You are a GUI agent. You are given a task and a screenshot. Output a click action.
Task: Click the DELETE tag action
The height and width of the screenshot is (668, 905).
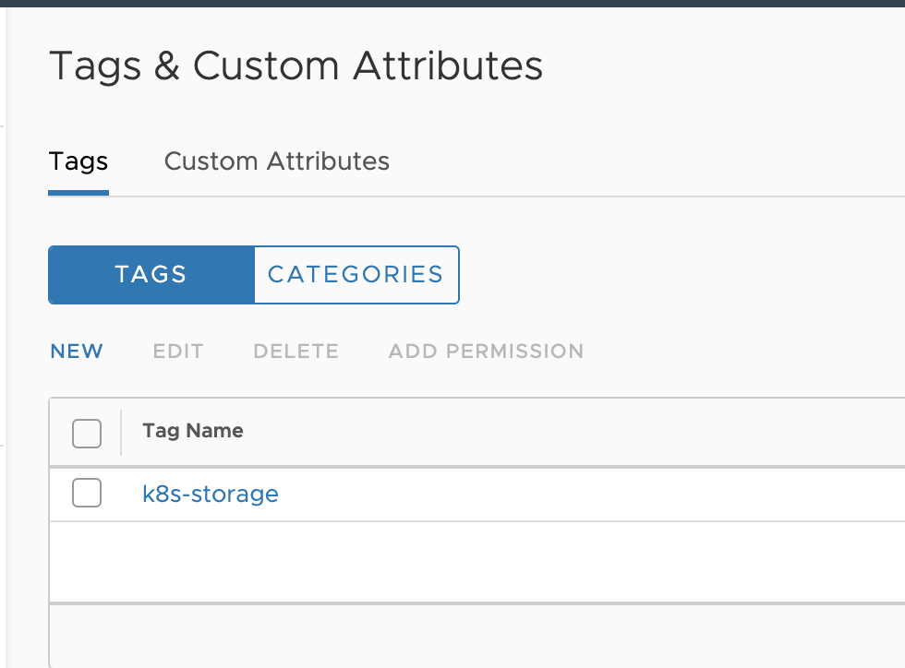point(296,352)
